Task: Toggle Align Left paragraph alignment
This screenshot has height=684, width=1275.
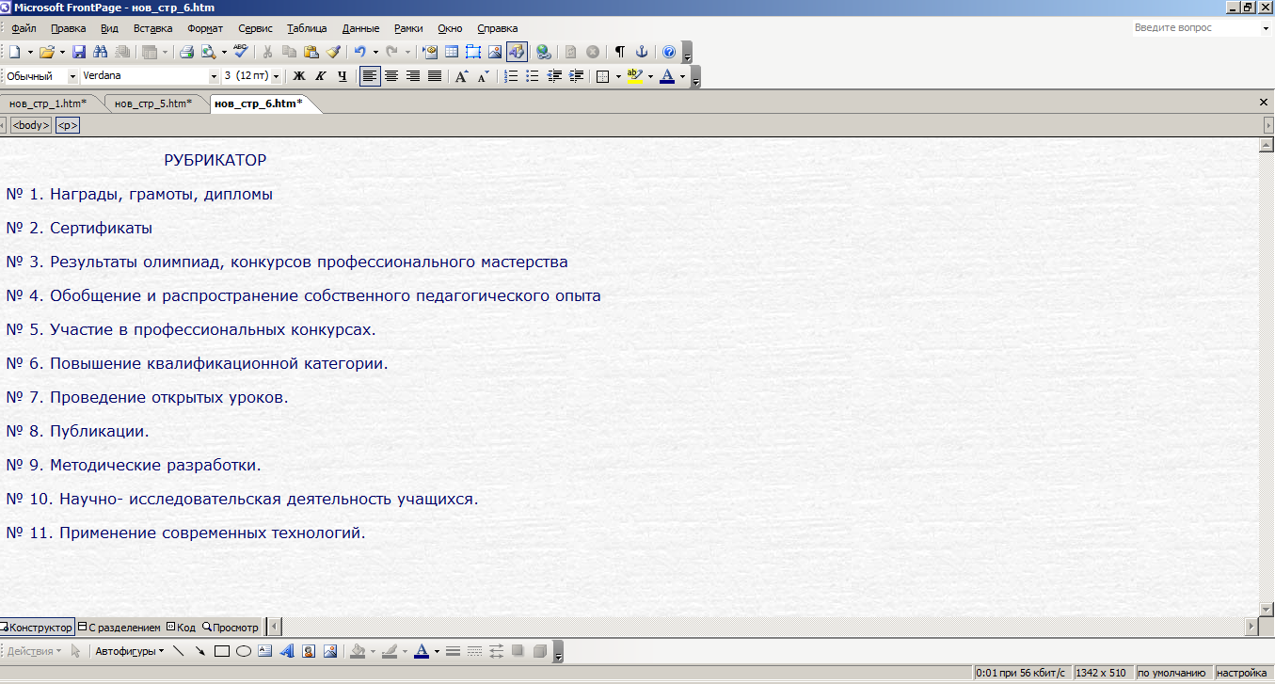Action: point(371,76)
